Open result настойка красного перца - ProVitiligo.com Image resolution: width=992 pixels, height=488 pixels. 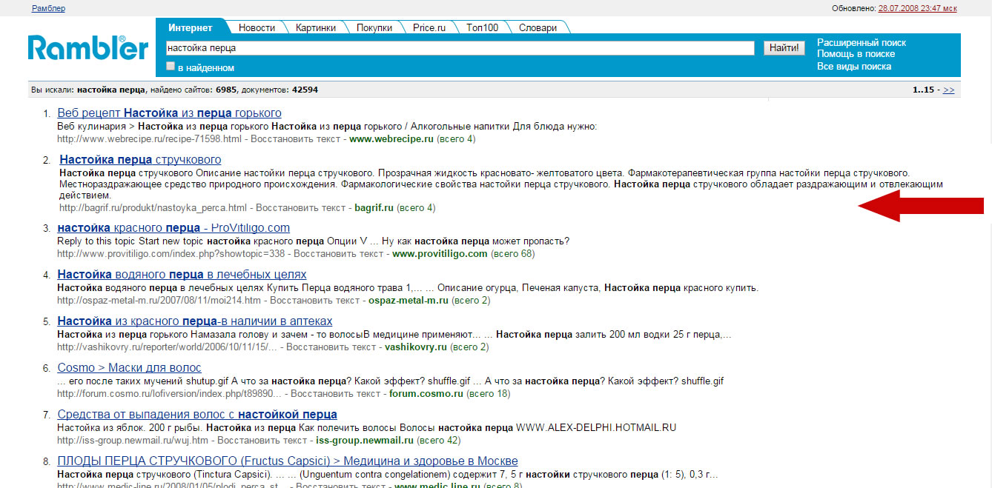point(173,228)
